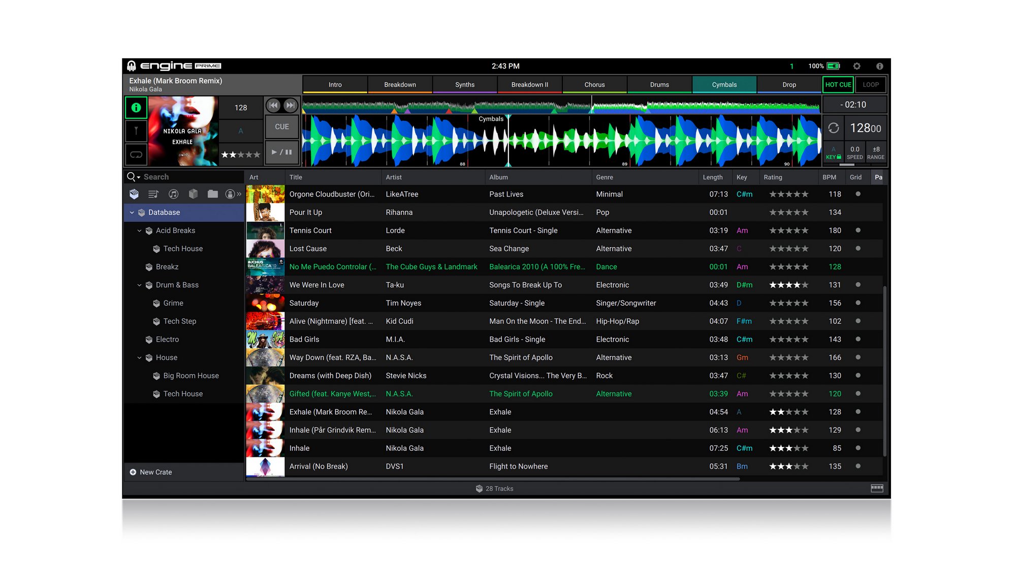Click the keyboard icon in status bar

click(x=877, y=488)
